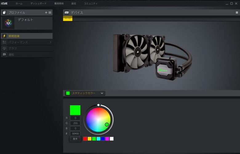Close the iCUE window
The height and width of the screenshot is (154, 240).
pos(236,3)
